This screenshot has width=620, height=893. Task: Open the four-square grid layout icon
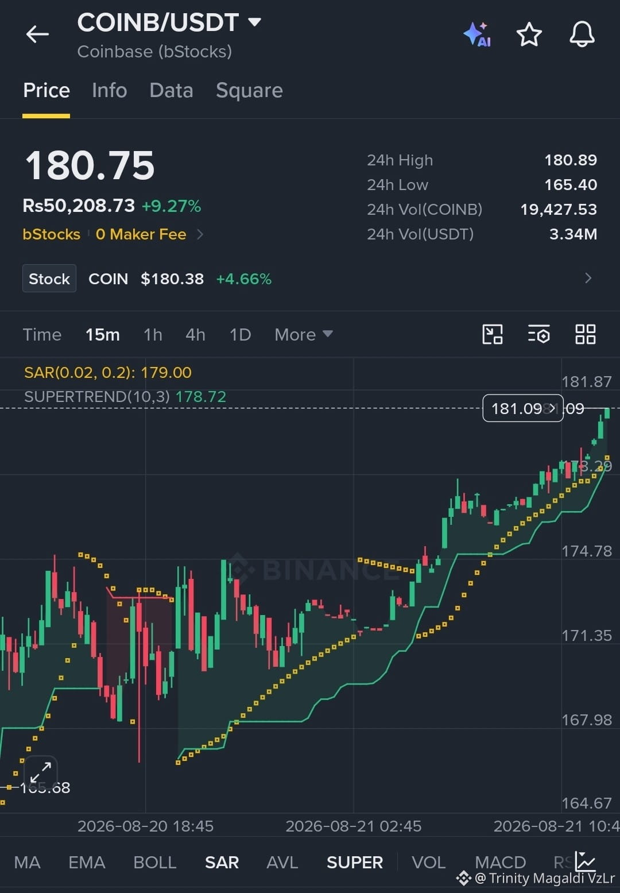(x=585, y=334)
